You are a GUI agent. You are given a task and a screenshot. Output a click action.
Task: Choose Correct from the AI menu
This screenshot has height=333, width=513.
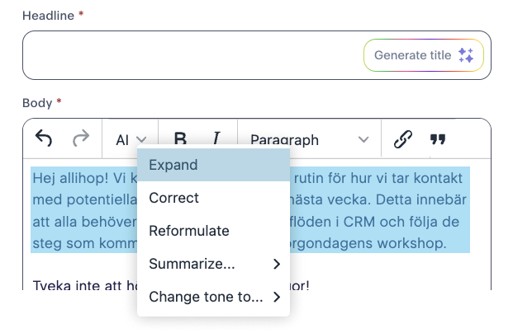(213, 198)
